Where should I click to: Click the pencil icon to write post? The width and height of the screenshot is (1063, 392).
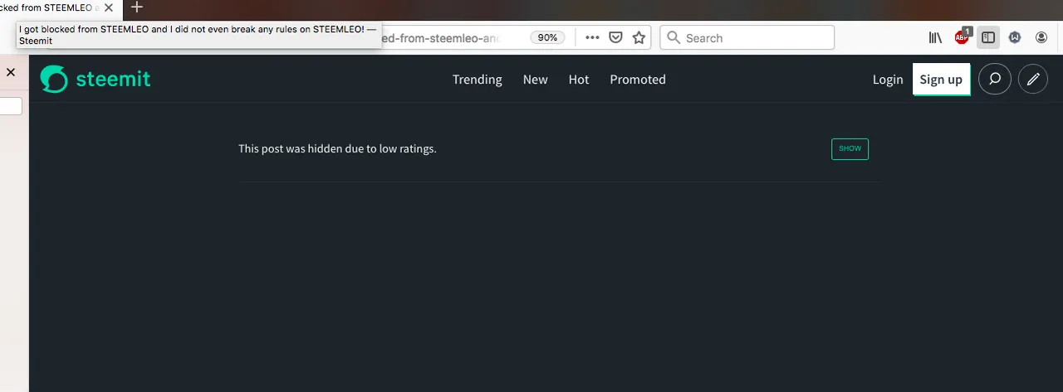coord(1033,80)
